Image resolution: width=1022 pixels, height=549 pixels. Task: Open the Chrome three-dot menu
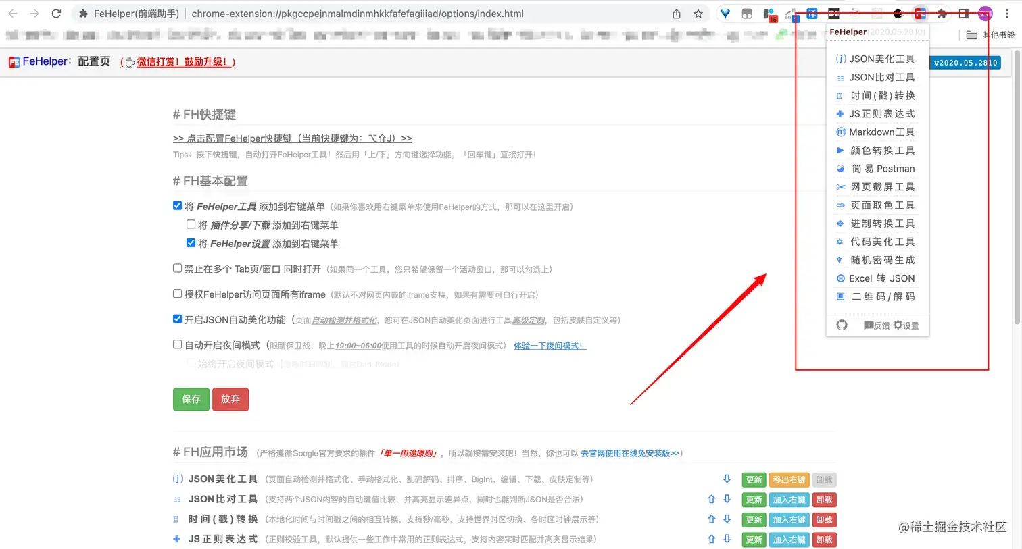[1007, 14]
